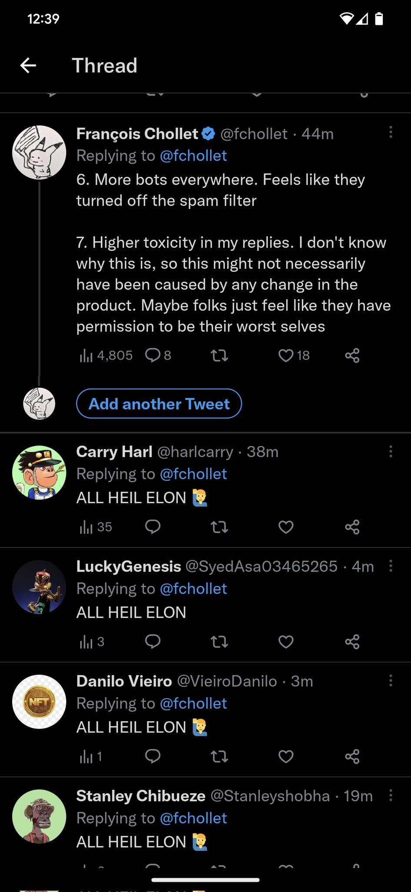Open Stanley Chibueze's ape avatar profile
The height and width of the screenshot is (892, 411).
coord(39,816)
